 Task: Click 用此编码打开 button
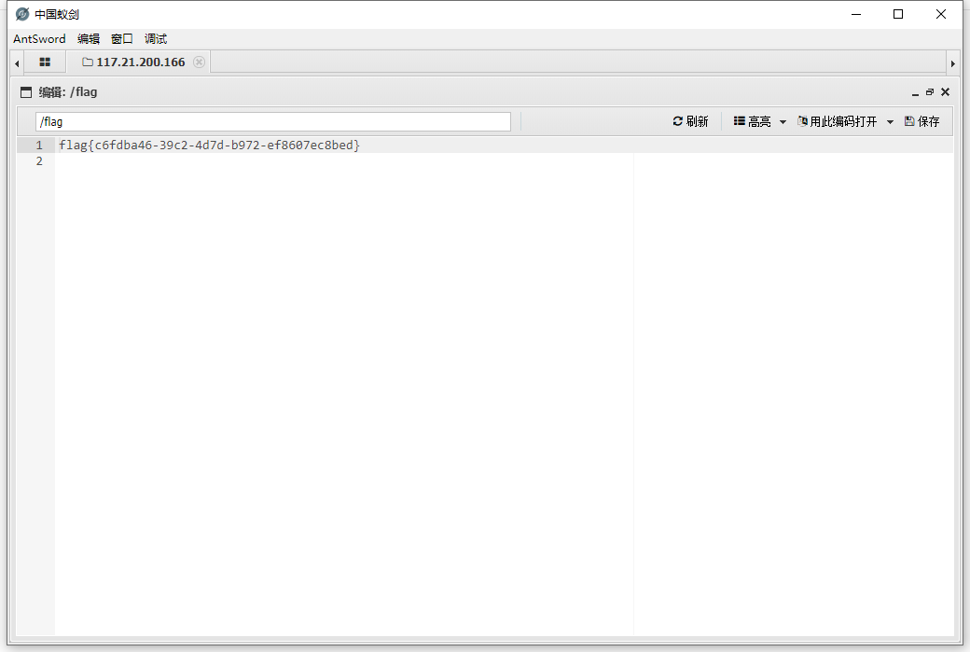(837, 121)
